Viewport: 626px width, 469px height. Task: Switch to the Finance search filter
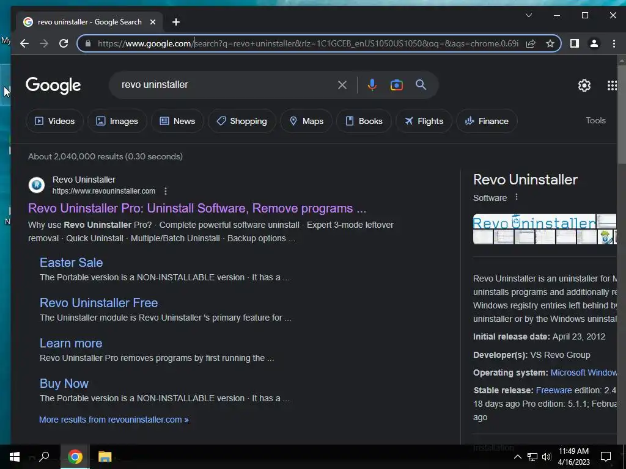pos(487,121)
